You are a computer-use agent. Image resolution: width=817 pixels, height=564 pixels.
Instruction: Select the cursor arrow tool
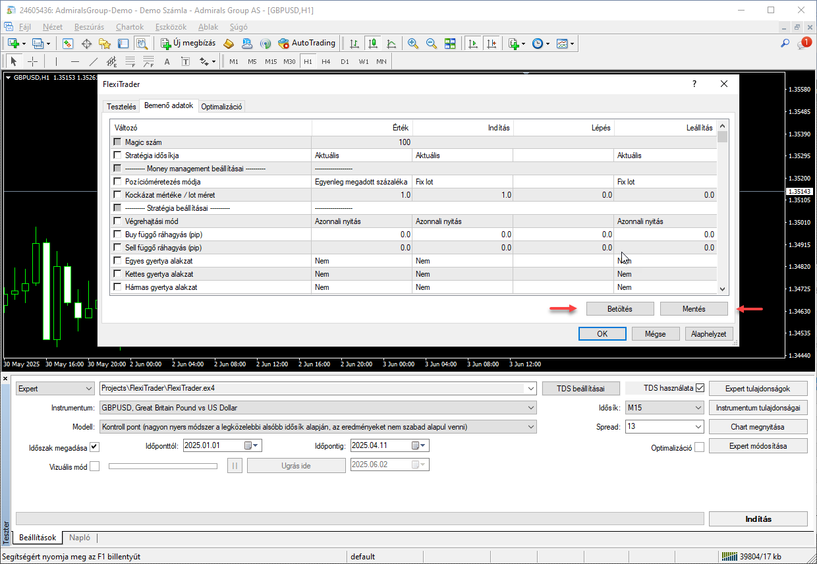(14, 61)
